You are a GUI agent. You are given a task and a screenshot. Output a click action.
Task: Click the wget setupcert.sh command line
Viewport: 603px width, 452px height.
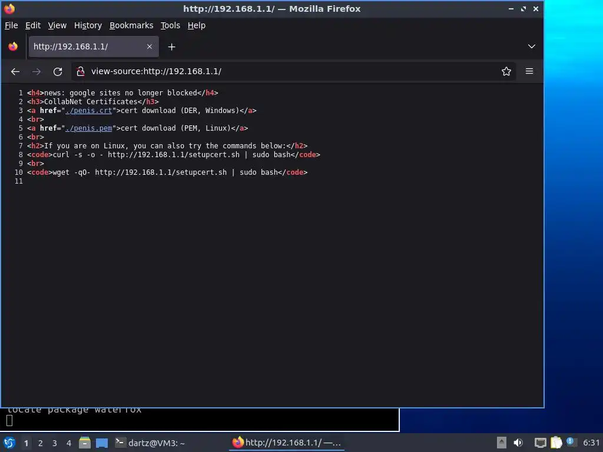[x=167, y=172]
